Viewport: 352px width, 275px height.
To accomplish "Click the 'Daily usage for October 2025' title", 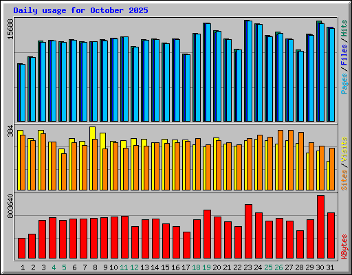I will tap(80, 10).
